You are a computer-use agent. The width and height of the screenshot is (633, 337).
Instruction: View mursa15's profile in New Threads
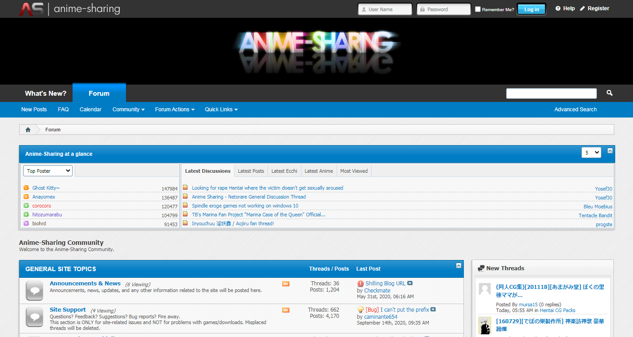(528, 305)
